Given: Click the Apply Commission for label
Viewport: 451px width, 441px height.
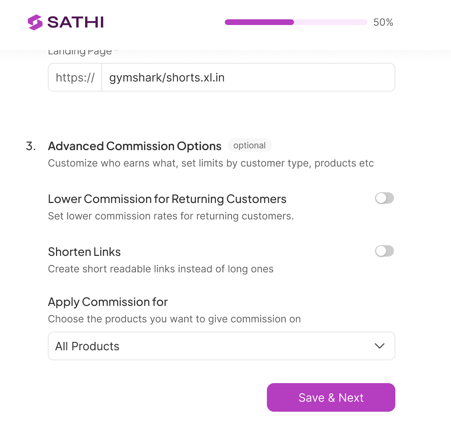Looking at the screenshot, I should [x=108, y=302].
